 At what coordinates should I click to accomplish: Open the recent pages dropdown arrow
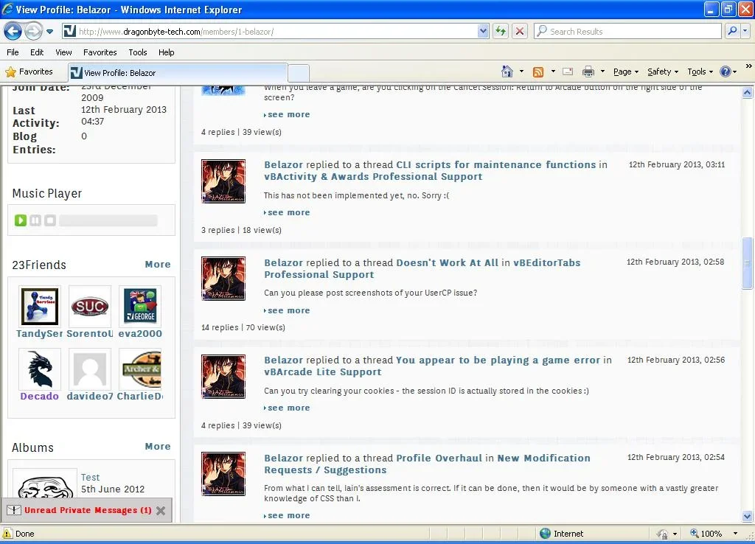tap(49, 32)
